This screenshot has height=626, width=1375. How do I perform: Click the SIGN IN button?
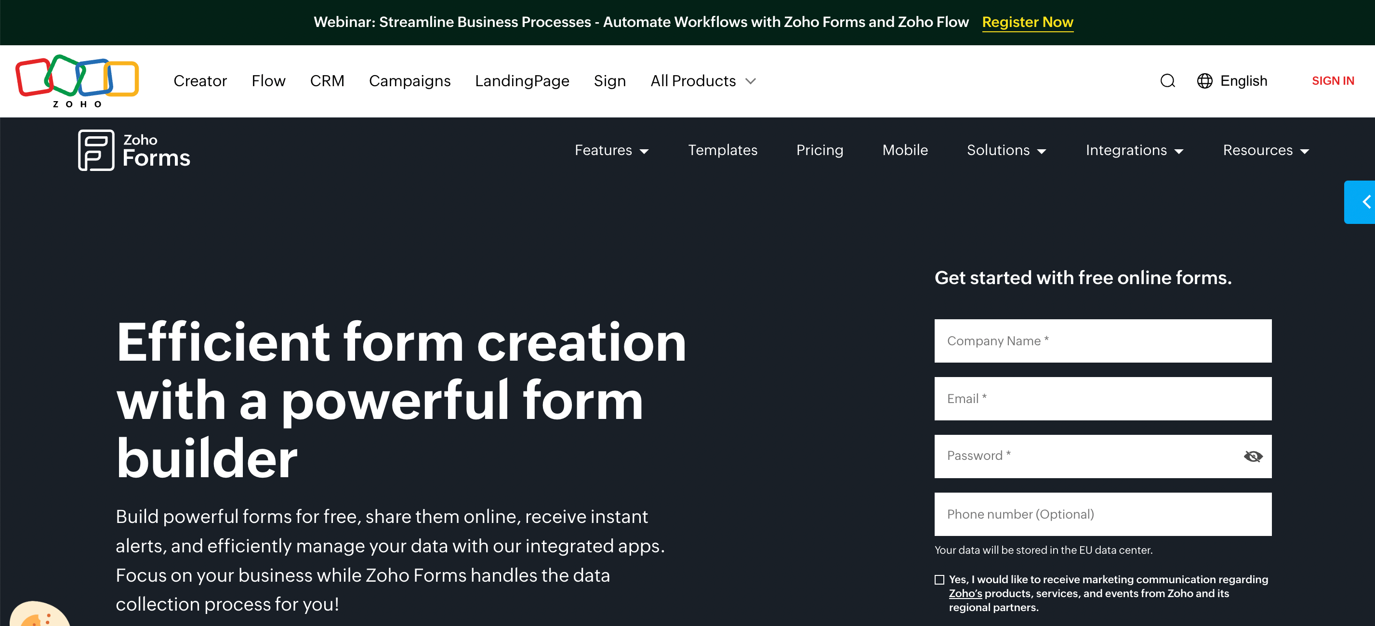(x=1333, y=80)
